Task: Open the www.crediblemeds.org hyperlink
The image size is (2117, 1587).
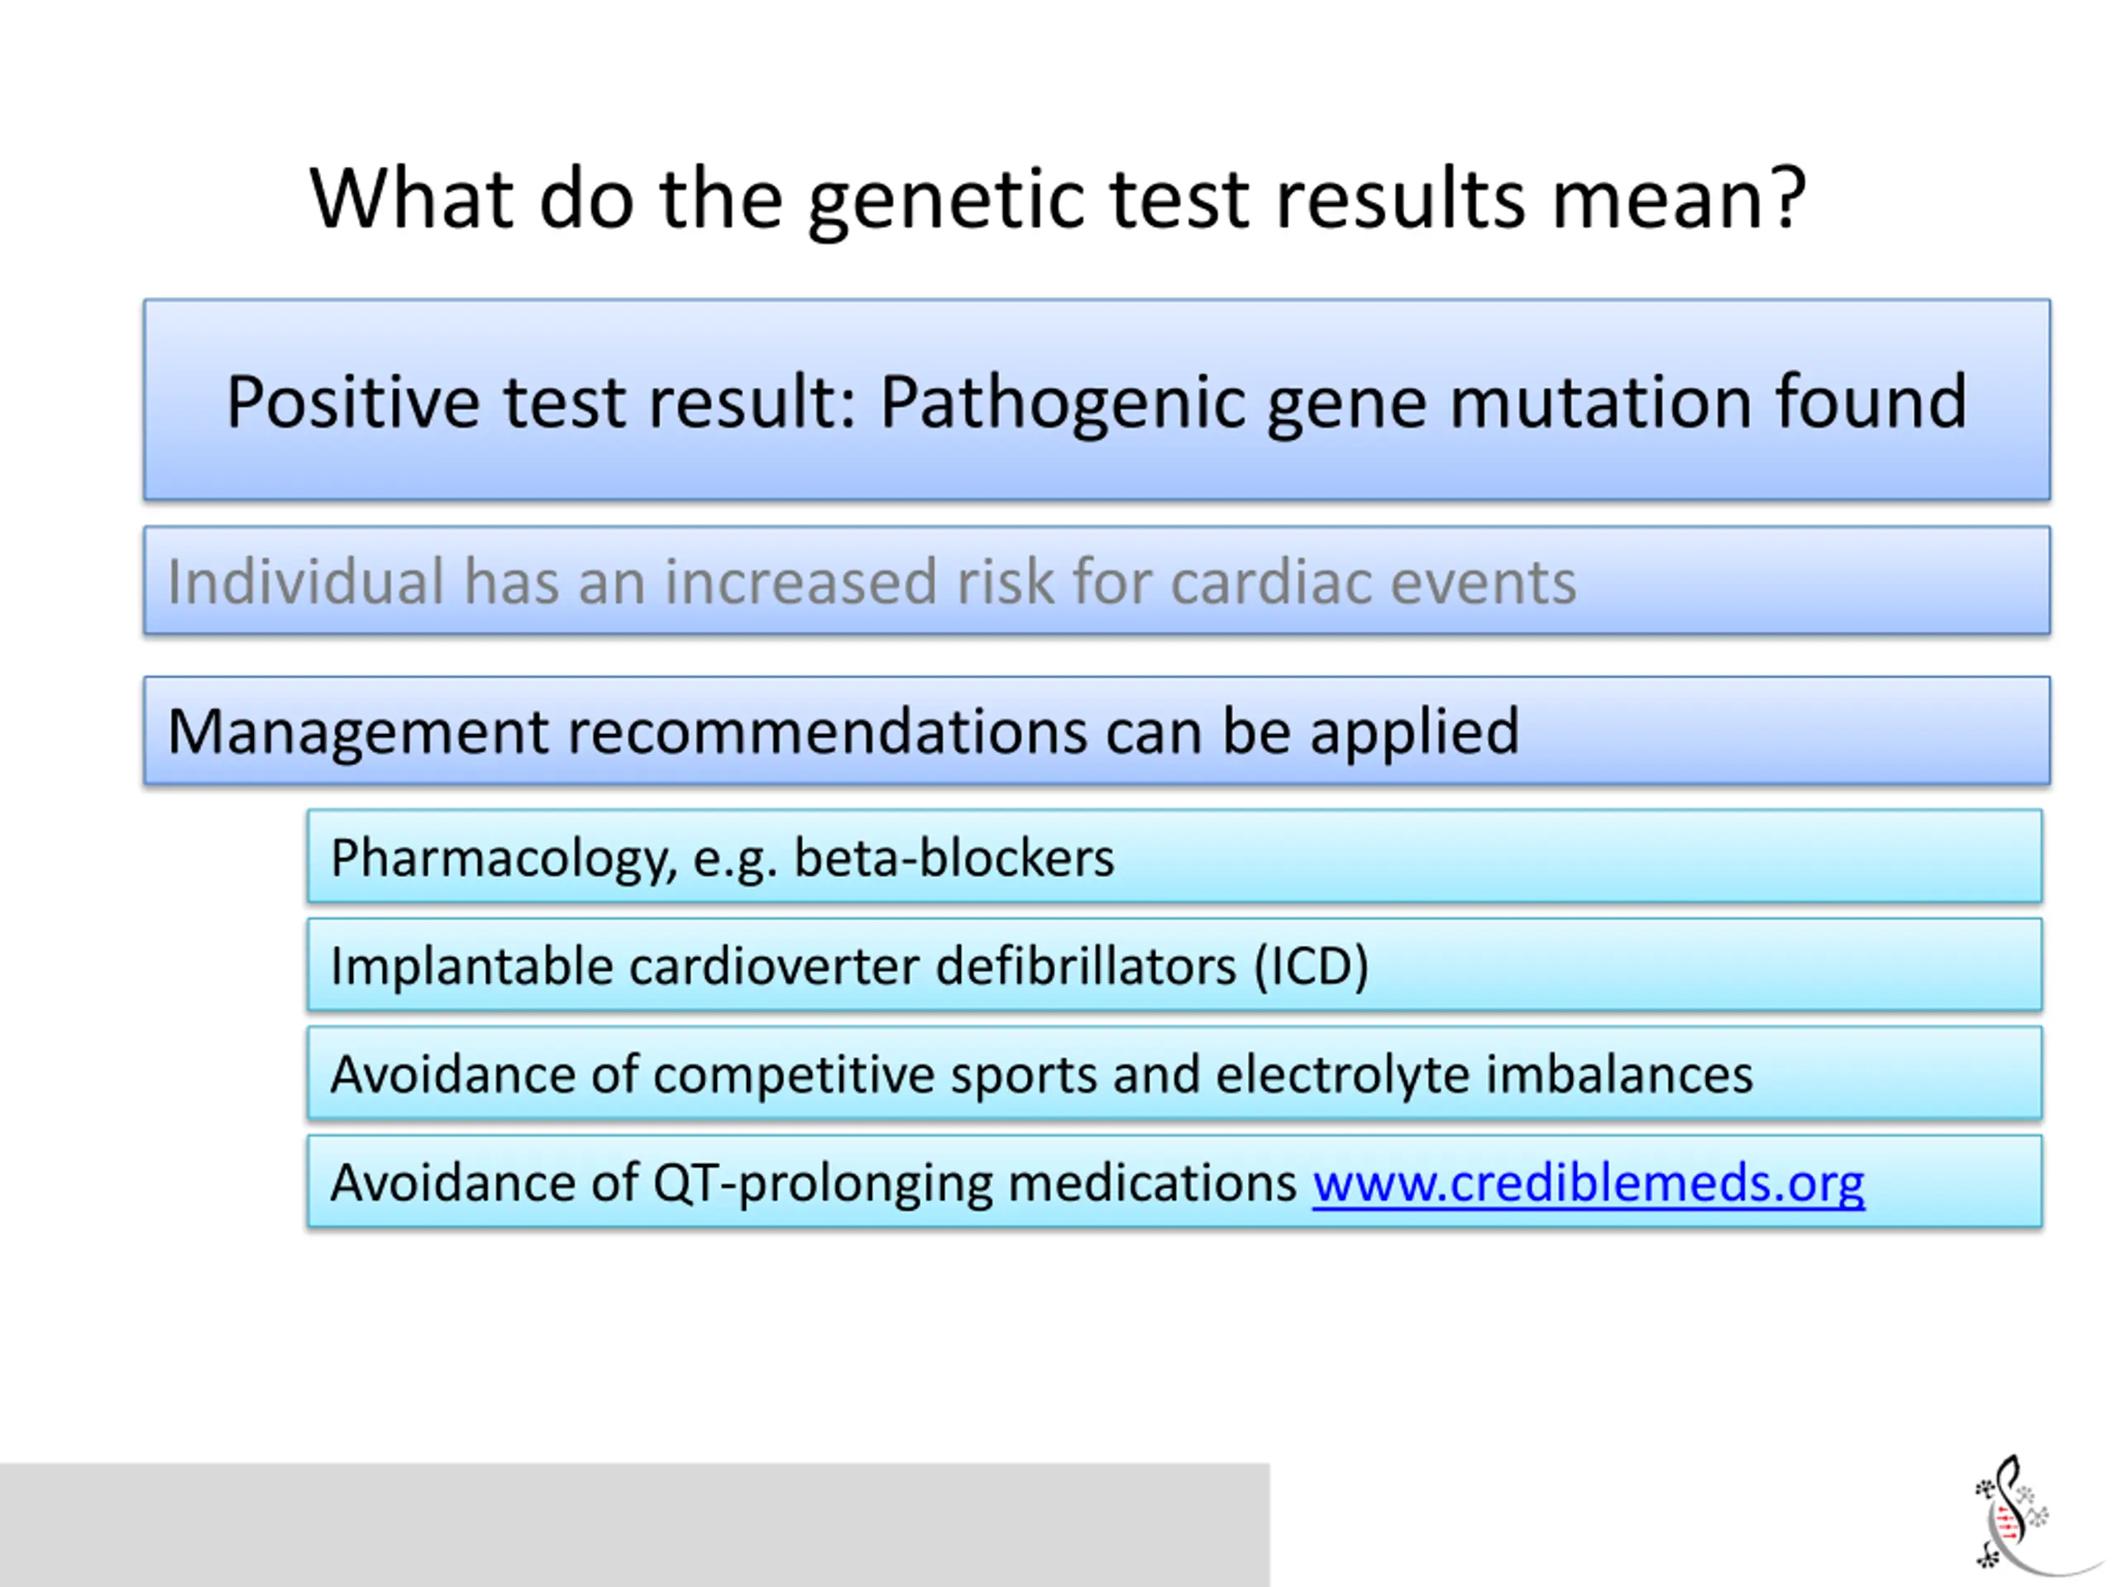Action: coord(1588,1184)
